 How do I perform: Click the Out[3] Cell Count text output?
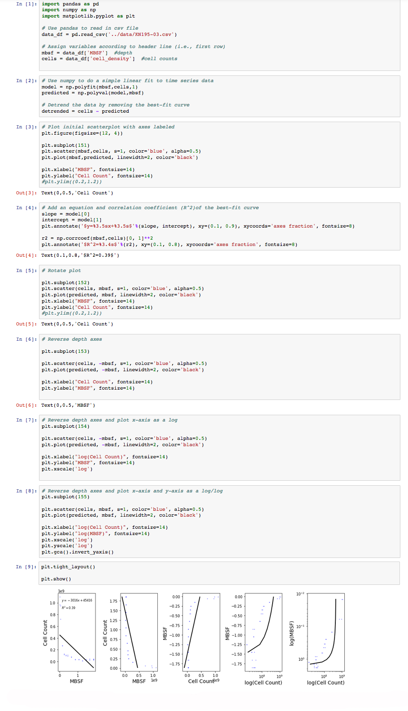77,193
